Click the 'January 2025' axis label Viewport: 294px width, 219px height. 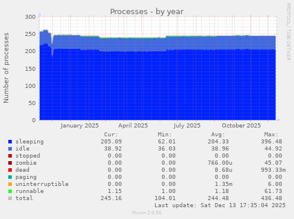click(80, 126)
